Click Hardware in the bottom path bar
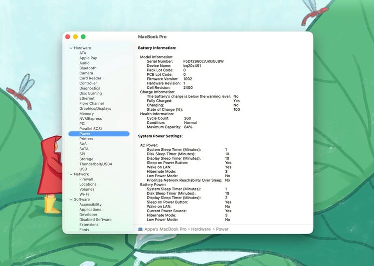This screenshot has width=374, height=266. (x=201, y=229)
